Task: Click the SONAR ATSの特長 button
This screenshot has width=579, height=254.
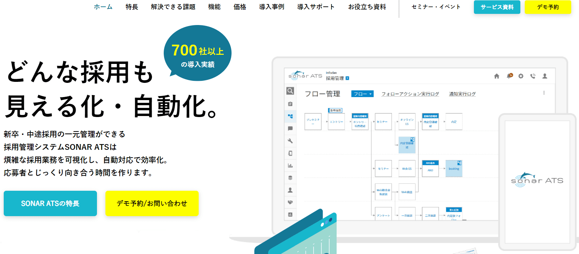Action: (x=50, y=203)
